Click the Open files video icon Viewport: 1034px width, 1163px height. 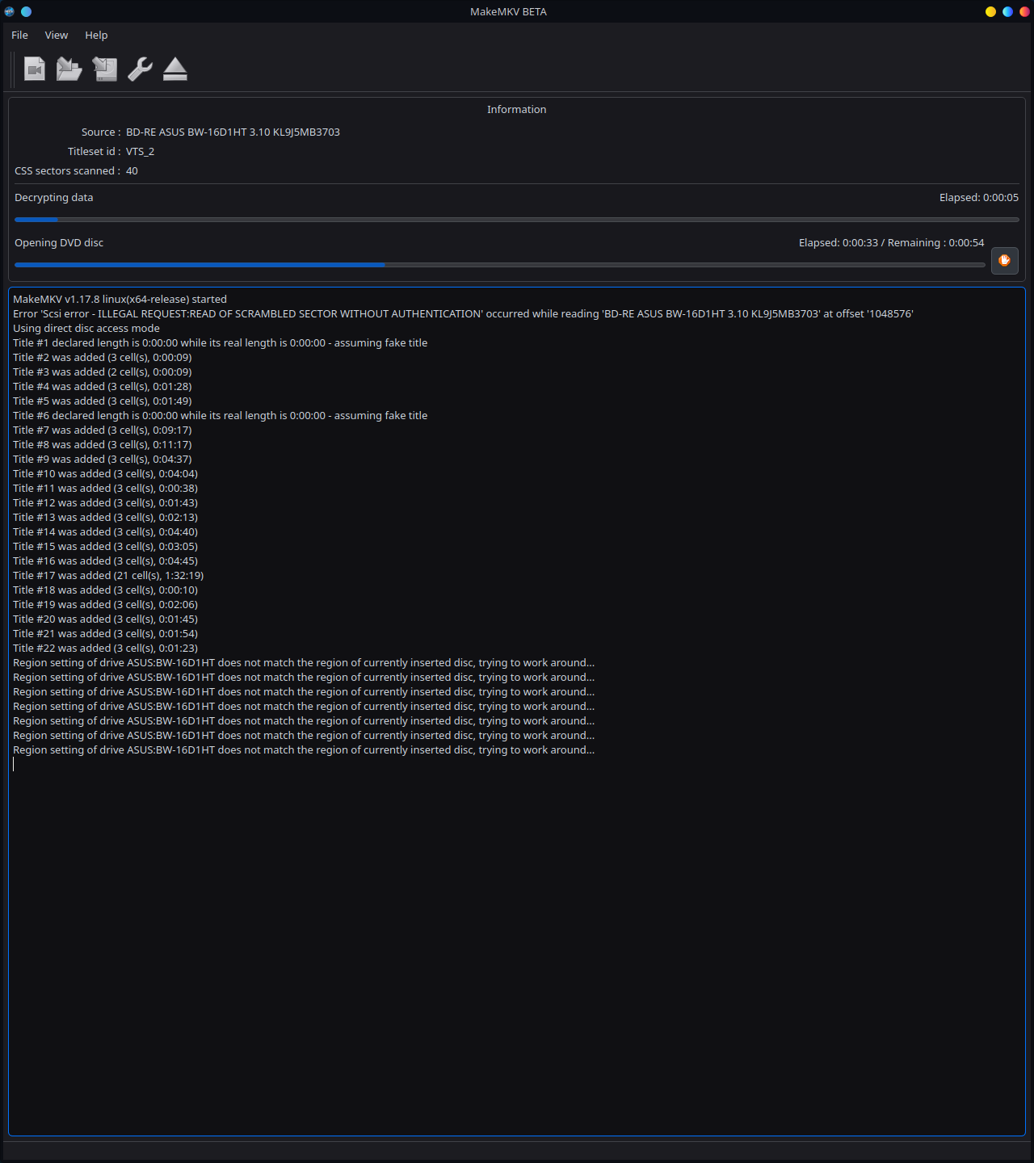pyautogui.click(x=35, y=69)
